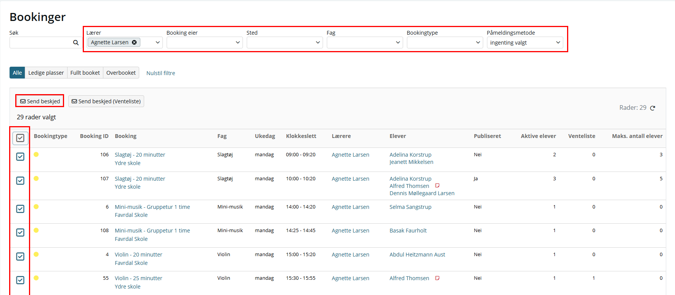Viewport: 675px width, 295px height.
Task: Click Adelina Korstrup in booking 106 row
Action: (411, 155)
